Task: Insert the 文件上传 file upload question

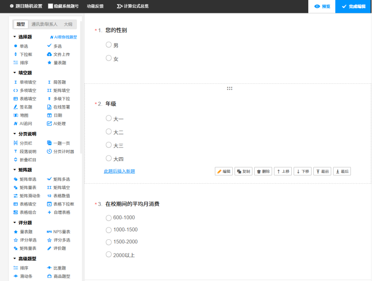Action: [58, 55]
